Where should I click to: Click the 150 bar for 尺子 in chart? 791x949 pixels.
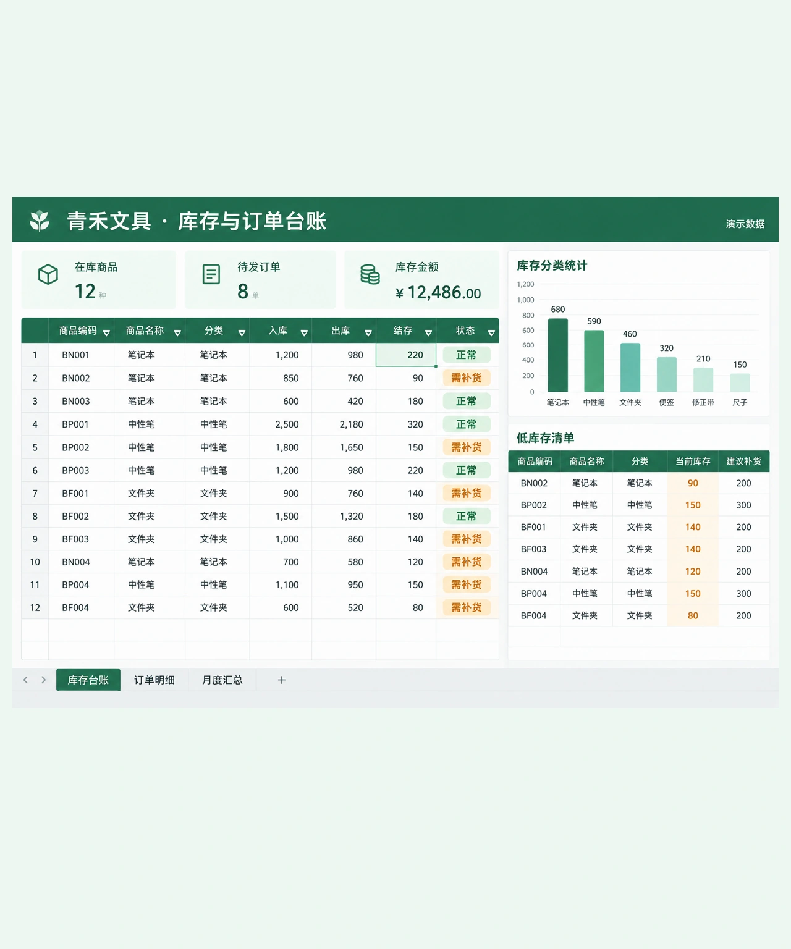click(x=740, y=383)
